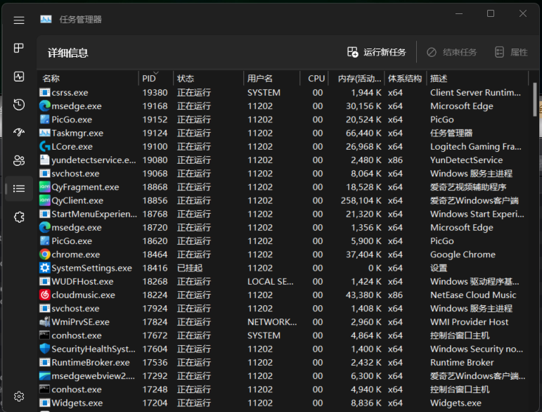The image size is (542, 412).
Task: Select PicGo.exe with PID 18620
Action: (x=283, y=240)
